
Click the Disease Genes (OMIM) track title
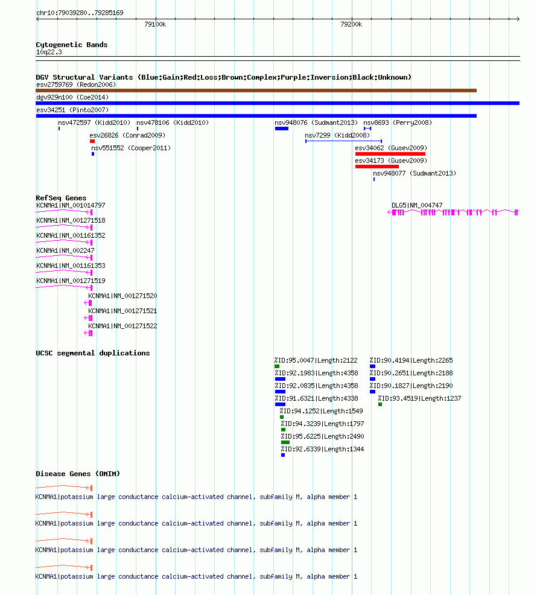point(78,474)
